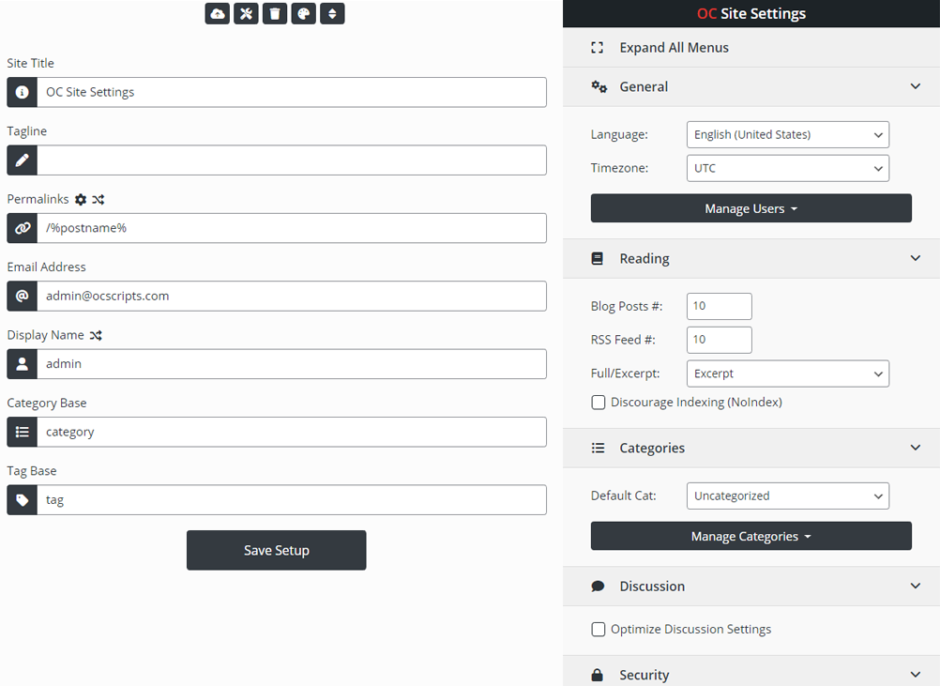The width and height of the screenshot is (940, 686).
Task: Focus the empty Tagline input field
Action: pos(292,160)
